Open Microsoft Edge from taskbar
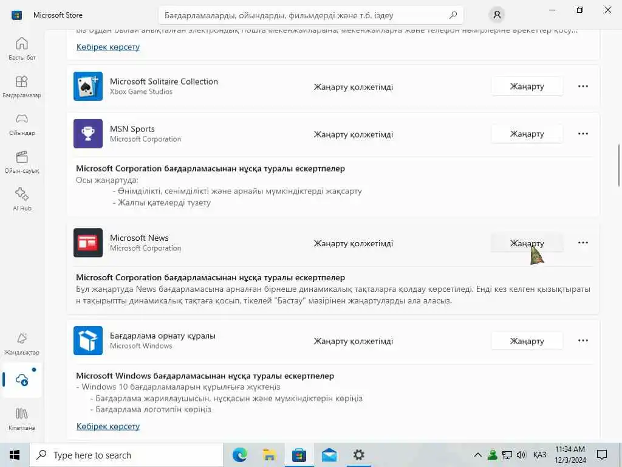This screenshot has width=622, height=467. click(239, 455)
